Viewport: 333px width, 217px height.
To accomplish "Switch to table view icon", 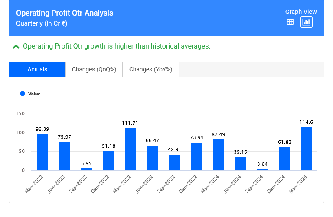I will [x=291, y=22].
